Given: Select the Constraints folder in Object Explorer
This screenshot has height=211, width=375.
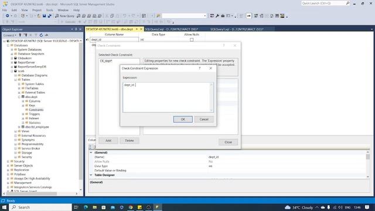Looking at the screenshot, I should pyautogui.click(x=36, y=110).
